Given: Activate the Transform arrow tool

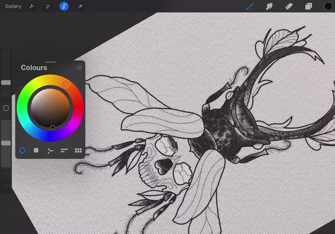Looking at the screenshot, I should pos(80,6).
